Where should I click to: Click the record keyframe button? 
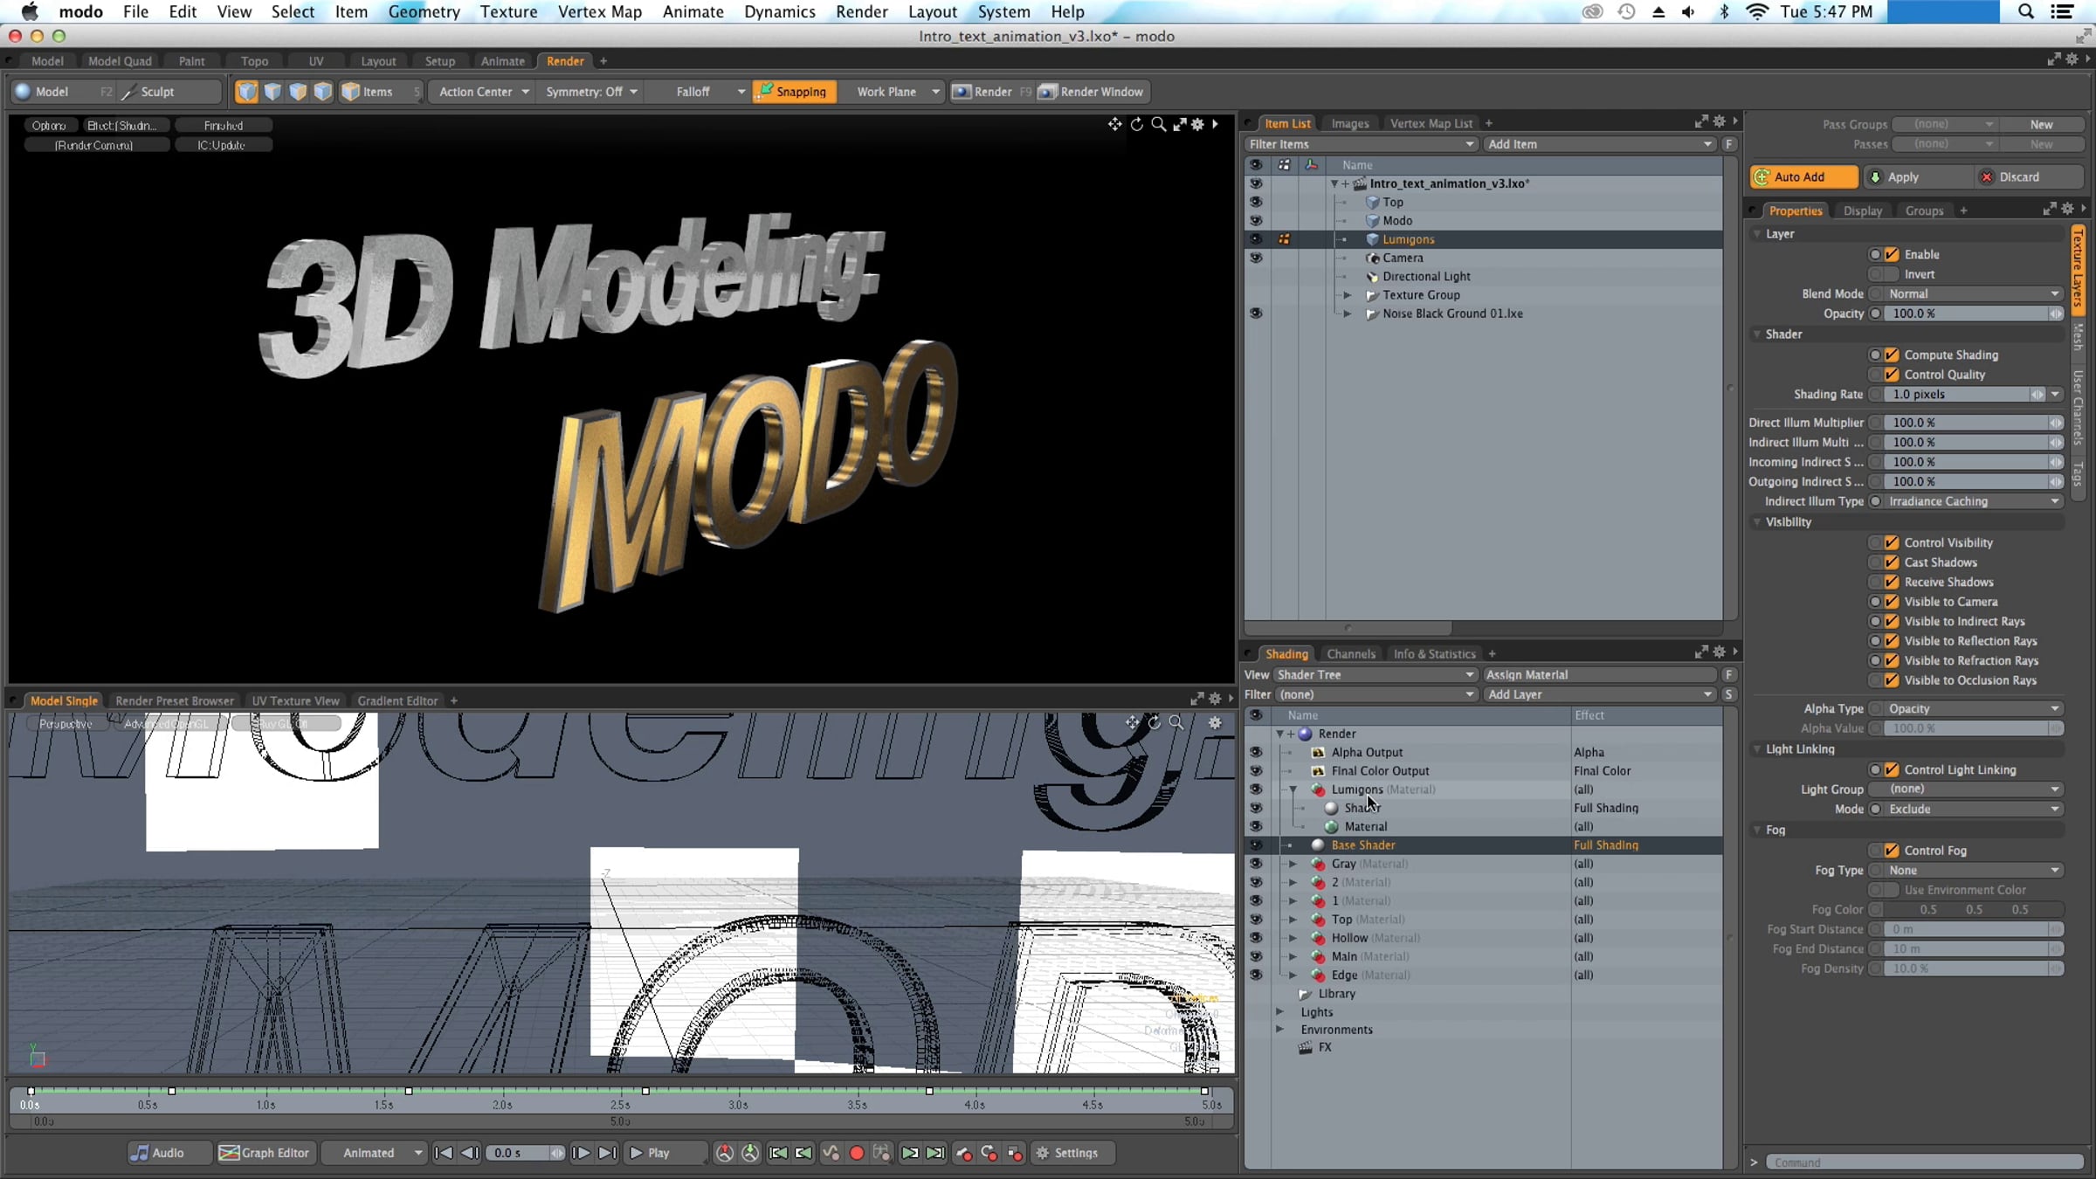click(x=856, y=1153)
